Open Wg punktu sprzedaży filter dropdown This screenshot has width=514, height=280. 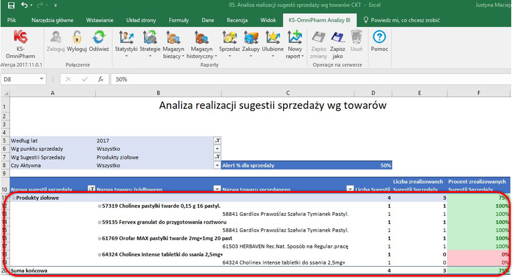[217, 149]
